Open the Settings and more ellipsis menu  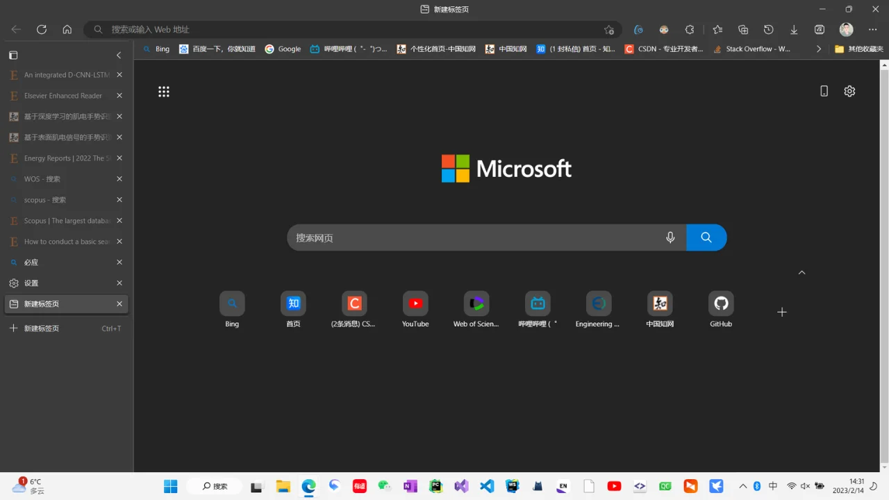873,30
